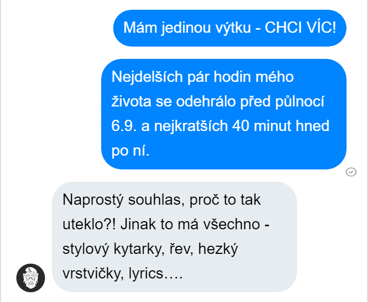Click the closing words 'po ní.' in blue bubble
This screenshot has width=368, height=302.
coord(130,151)
